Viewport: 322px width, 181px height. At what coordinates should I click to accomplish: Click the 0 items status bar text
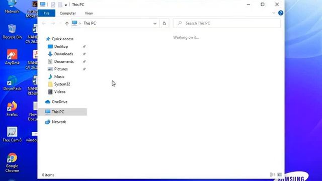(48, 175)
